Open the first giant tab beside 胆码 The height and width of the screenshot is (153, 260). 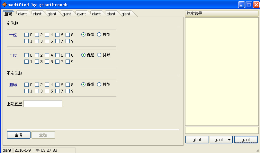point(22,14)
